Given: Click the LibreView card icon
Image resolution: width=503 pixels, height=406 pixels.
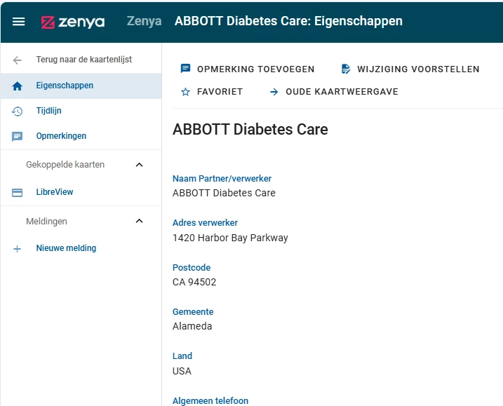Looking at the screenshot, I should pos(18,193).
